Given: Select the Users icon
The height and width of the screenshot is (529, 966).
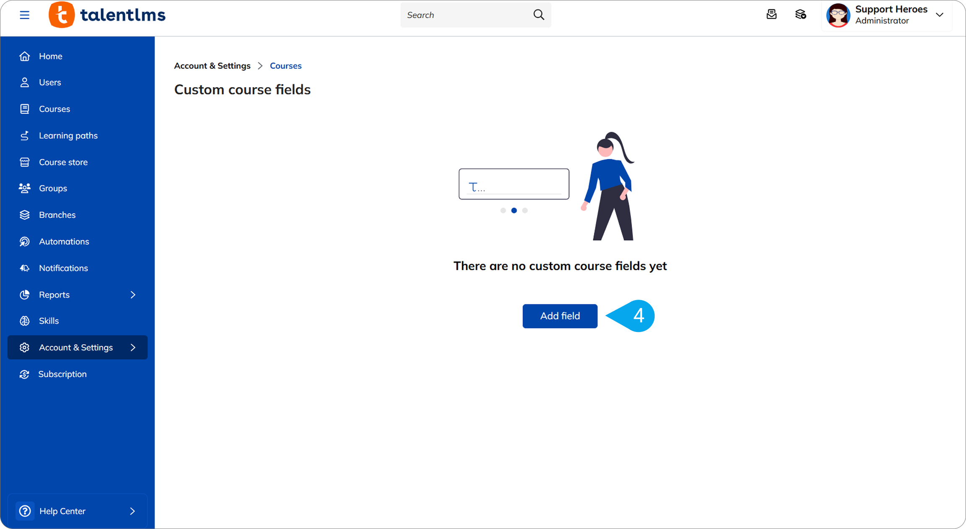Looking at the screenshot, I should coord(25,82).
